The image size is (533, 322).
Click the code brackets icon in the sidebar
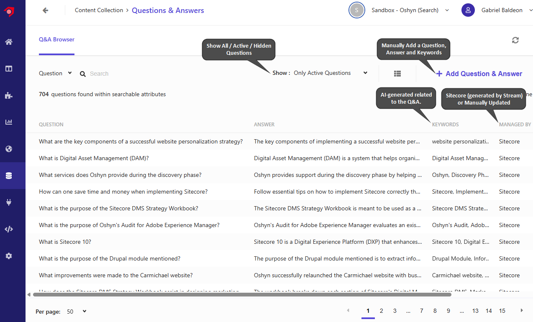pyautogui.click(x=9, y=229)
